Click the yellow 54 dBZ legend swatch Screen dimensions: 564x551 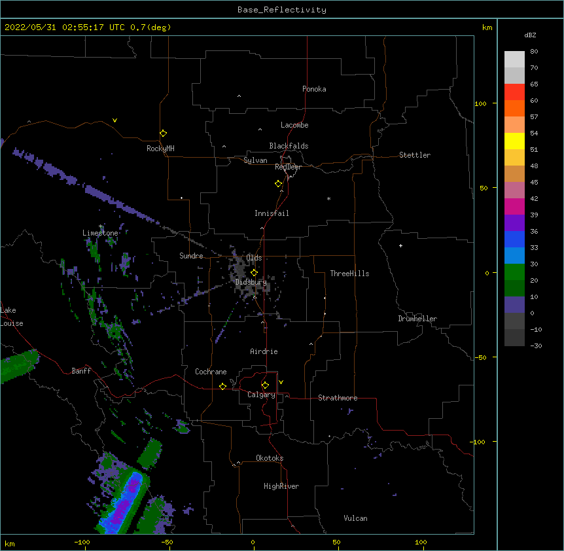click(x=514, y=141)
